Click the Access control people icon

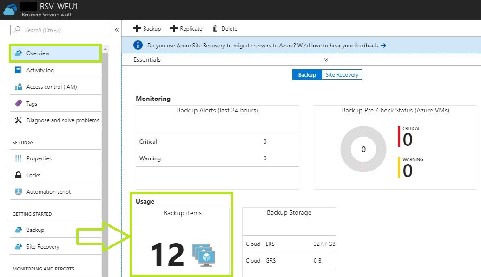coord(19,87)
